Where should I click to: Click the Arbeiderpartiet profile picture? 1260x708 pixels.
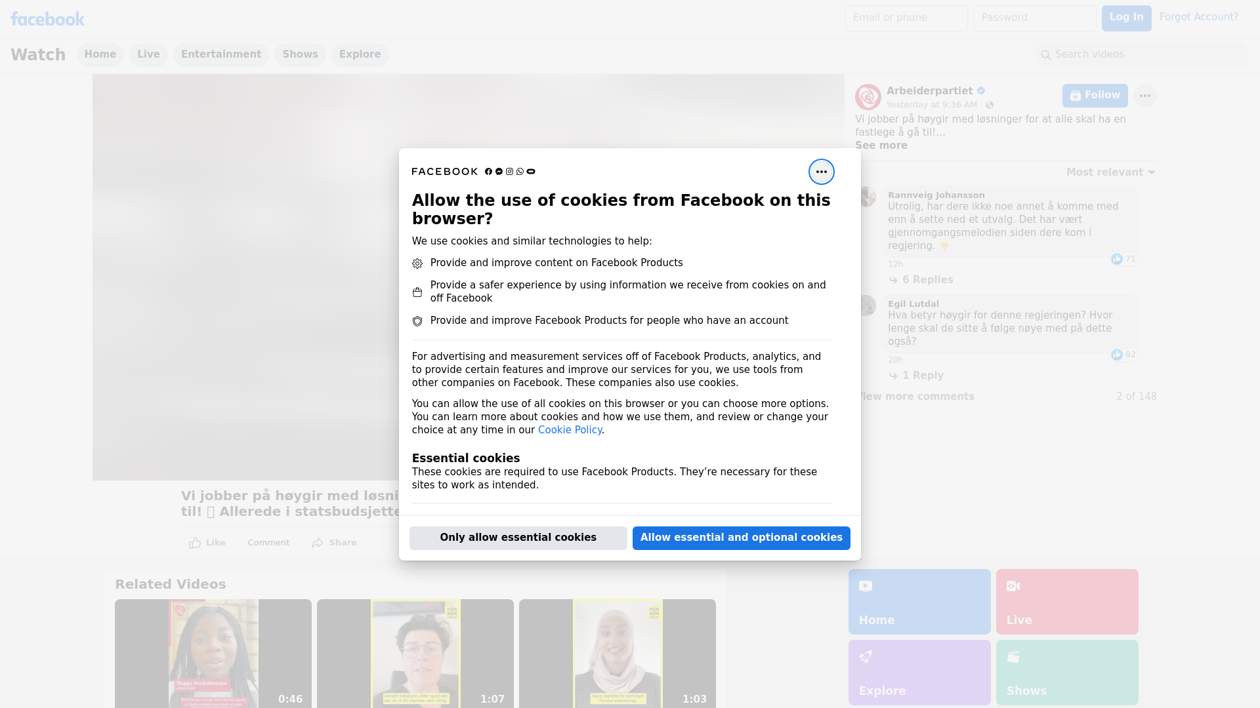pyautogui.click(x=868, y=97)
